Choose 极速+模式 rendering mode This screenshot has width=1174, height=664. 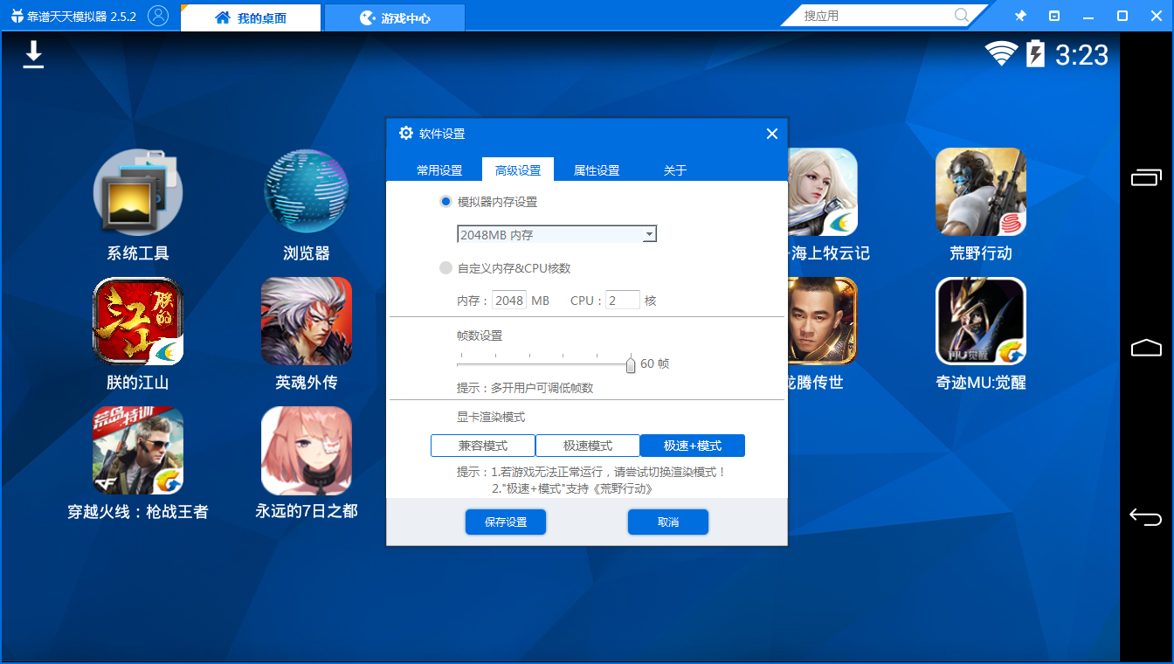click(693, 446)
